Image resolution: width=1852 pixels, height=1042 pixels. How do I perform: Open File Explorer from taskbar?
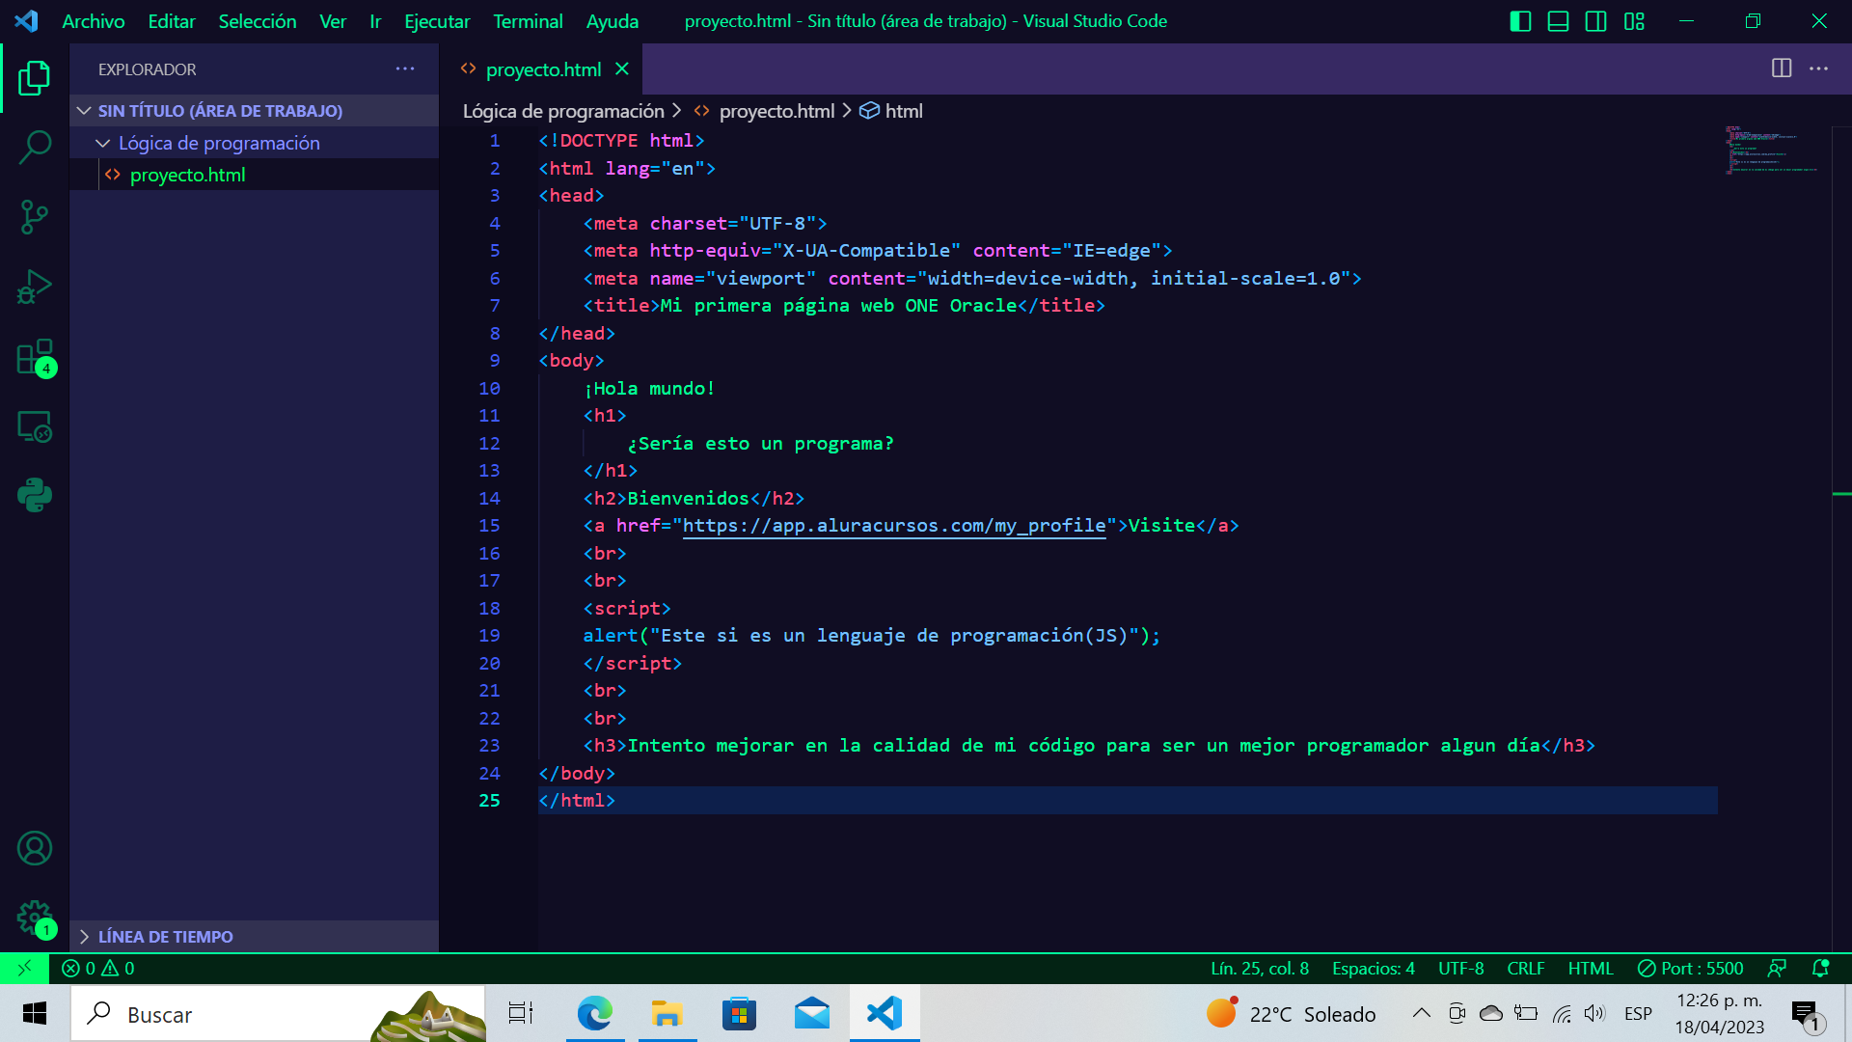click(667, 1014)
